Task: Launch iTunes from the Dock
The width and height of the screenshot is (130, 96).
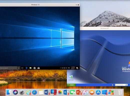Action: (85, 92)
